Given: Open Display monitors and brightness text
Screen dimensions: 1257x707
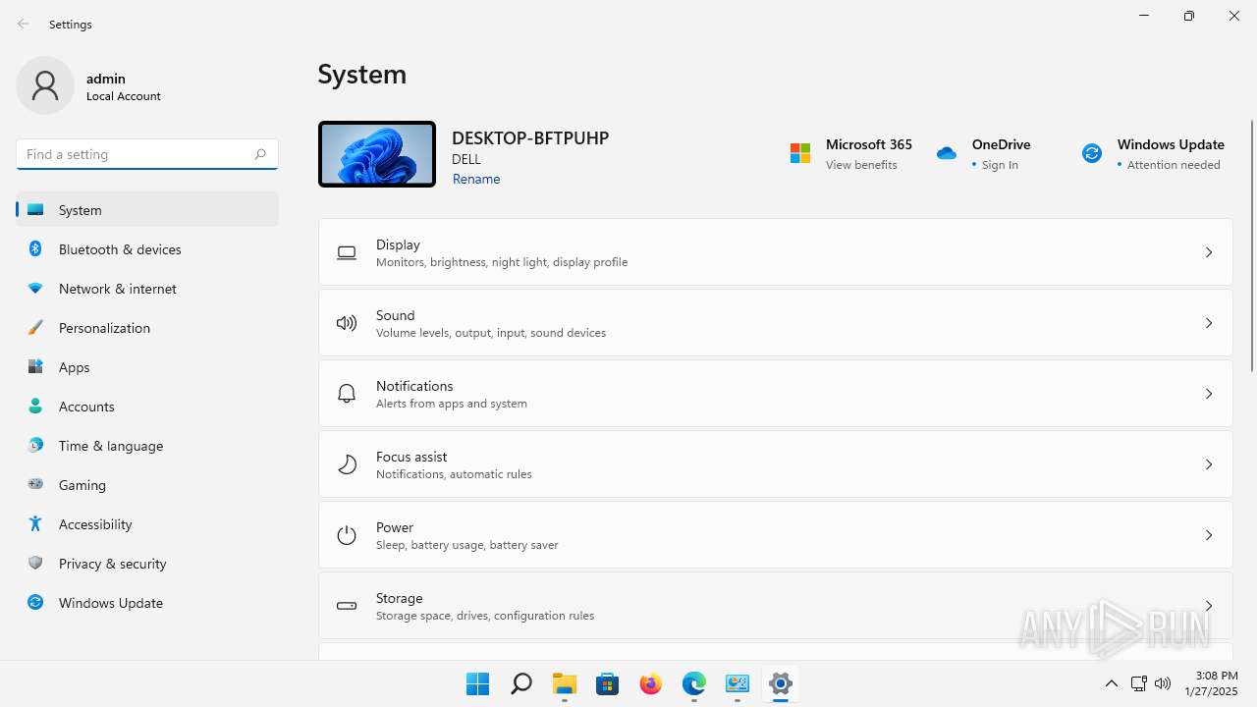Looking at the screenshot, I should 502,262.
